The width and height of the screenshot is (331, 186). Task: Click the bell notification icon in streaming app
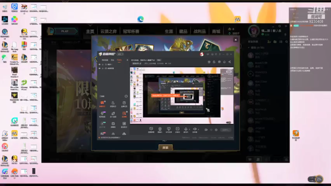(x=224, y=62)
